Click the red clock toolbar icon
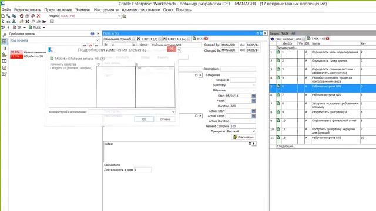The width and height of the screenshot is (376, 211). pos(22,16)
